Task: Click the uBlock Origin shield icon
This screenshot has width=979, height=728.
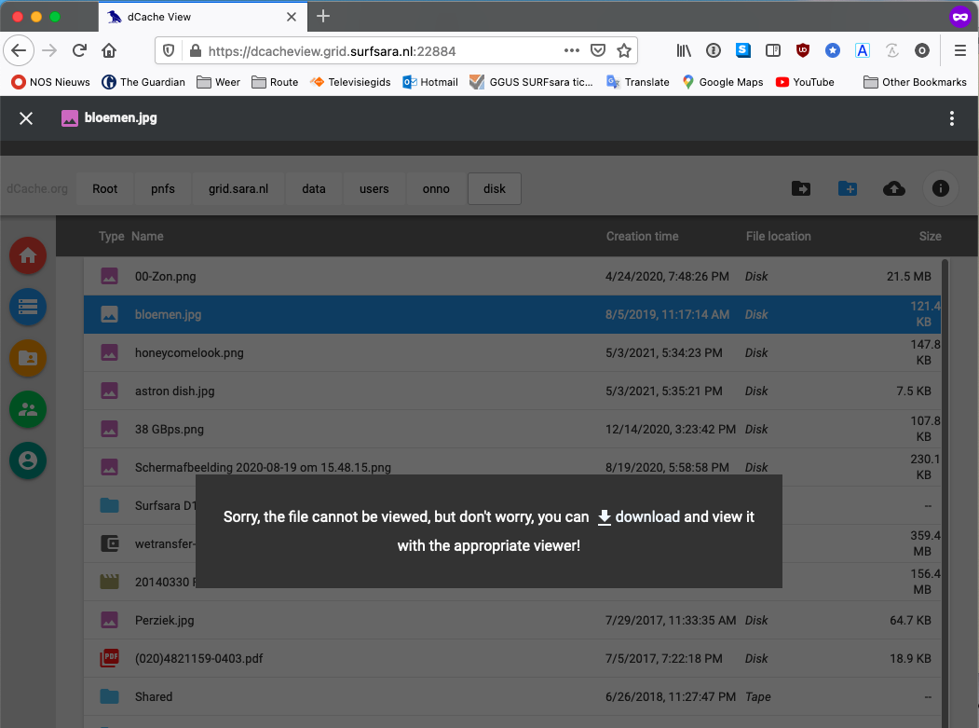Action: (x=803, y=50)
